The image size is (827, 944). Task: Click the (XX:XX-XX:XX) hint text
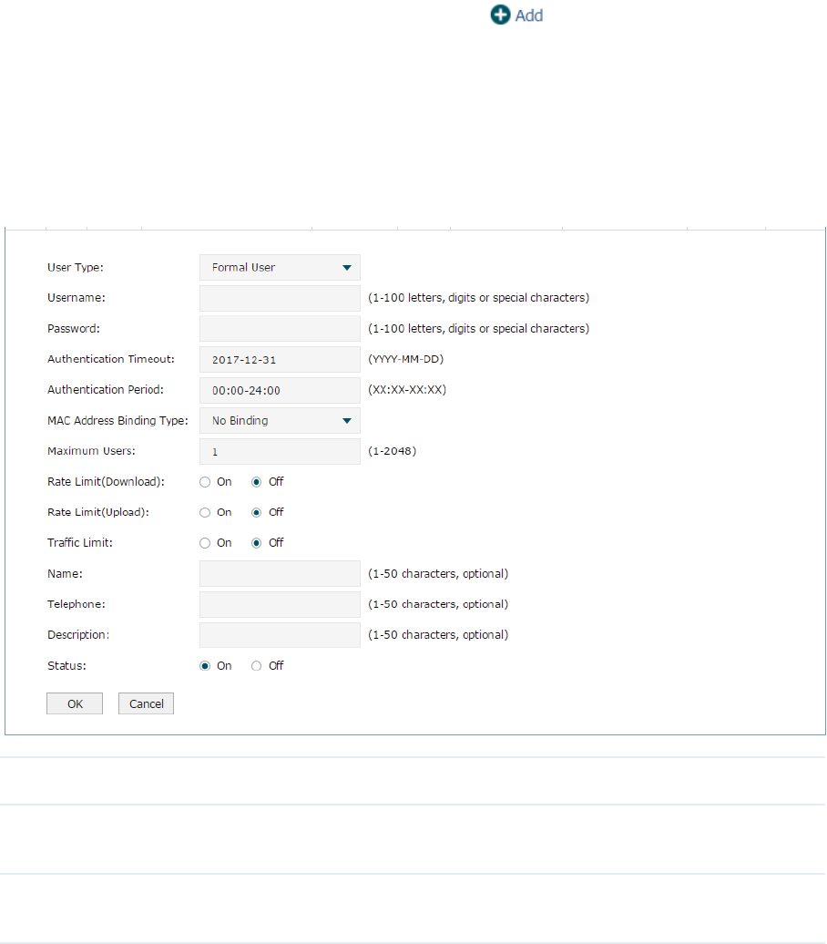point(407,390)
